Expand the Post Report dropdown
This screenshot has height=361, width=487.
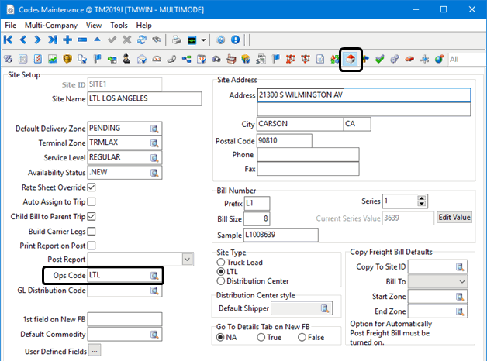pyautogui.click(x=186, y=259)
